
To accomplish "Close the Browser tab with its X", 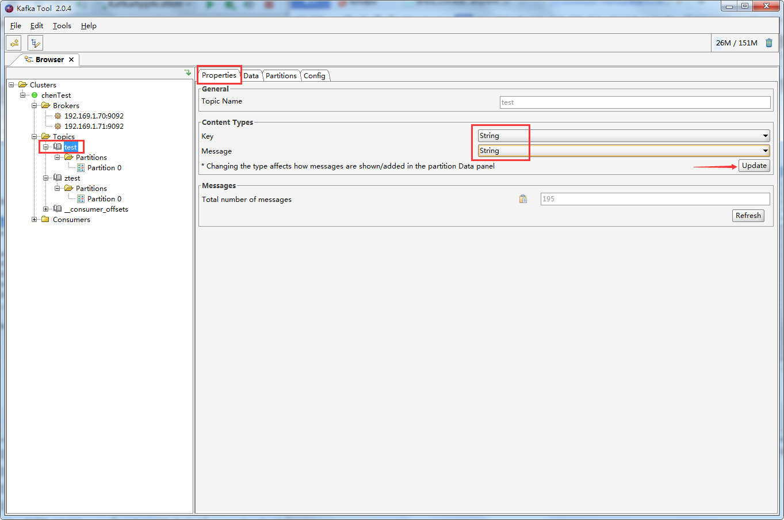I will pyautogui.click(x=71, y=60).
